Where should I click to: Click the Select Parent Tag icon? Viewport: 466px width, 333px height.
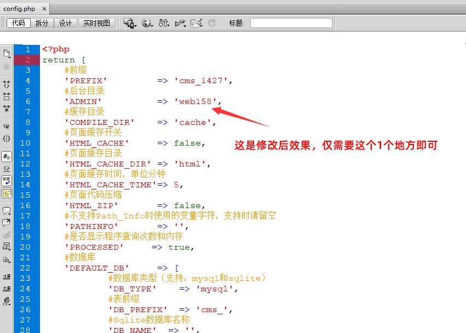pyautogui.click(x=7, y=125)
